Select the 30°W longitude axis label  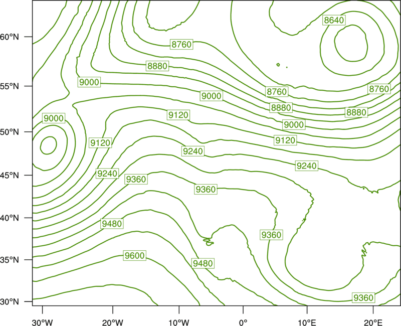[x=42, y=322]
